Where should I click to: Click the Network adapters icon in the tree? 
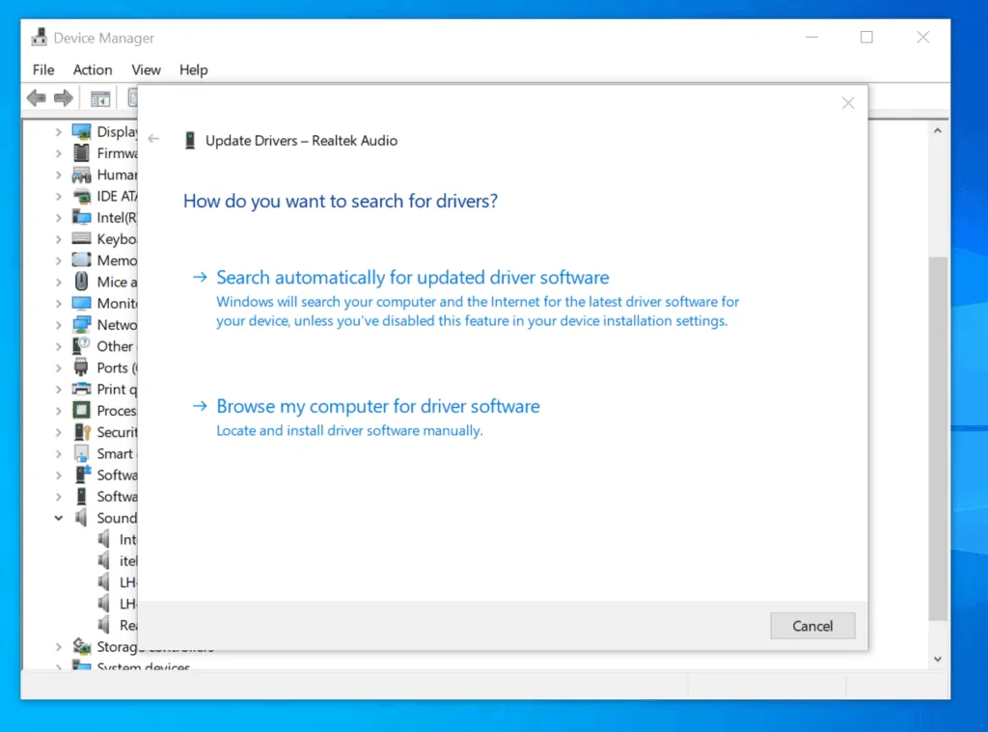click(82, 324)
